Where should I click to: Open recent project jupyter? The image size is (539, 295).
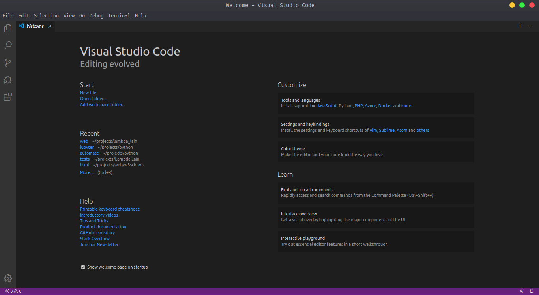87,147
